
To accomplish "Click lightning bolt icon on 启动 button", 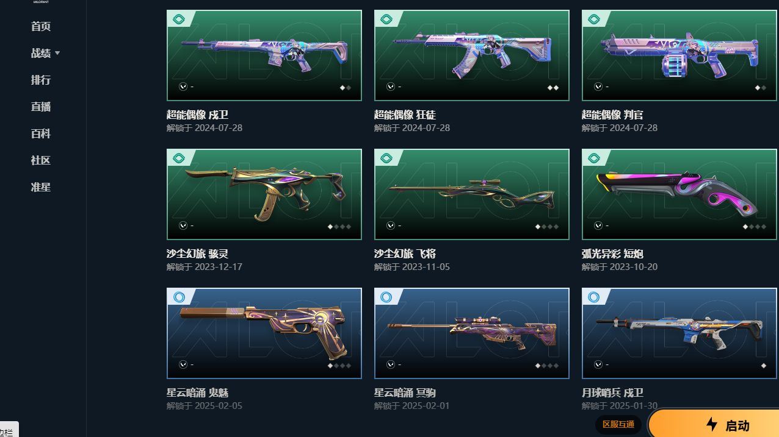I will (711, 424).
